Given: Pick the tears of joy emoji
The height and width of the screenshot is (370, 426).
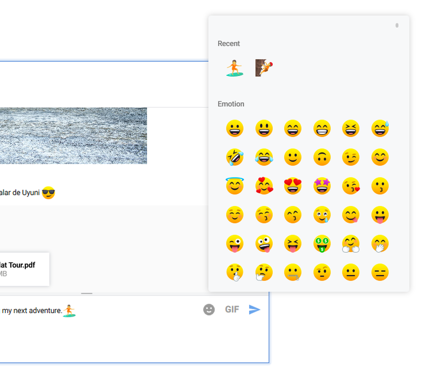Looking at the screenshot, I should pyautogui.click(x=264, y=157).
